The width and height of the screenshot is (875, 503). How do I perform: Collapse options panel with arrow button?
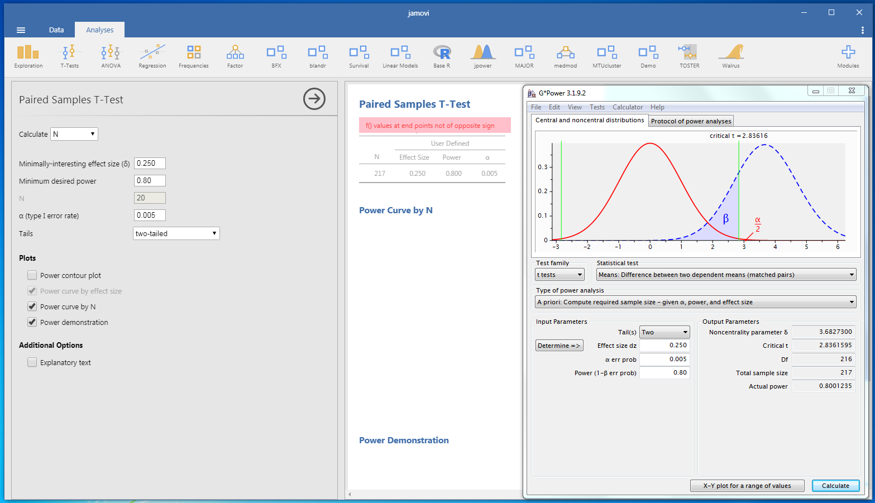[314, 99]
